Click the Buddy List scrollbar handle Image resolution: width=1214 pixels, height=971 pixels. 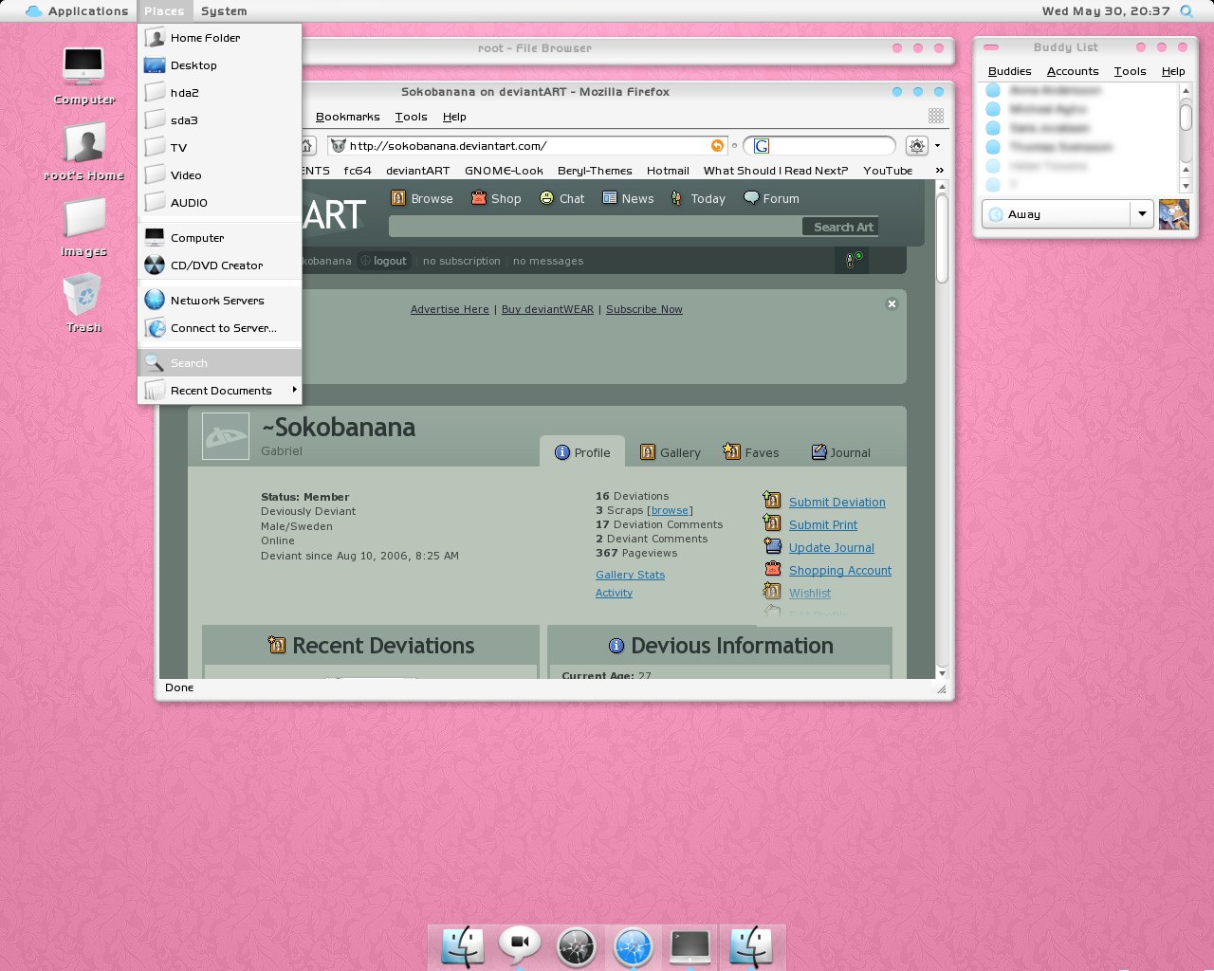pos(1186,116)
